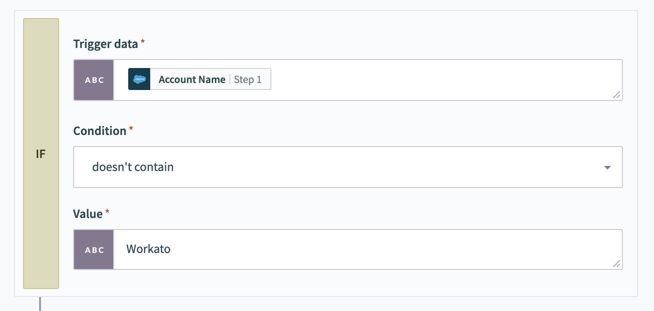Viewport: 654px width, 311px height.
Task: Click the required asterisk next to Value
Action: point(106,210)
